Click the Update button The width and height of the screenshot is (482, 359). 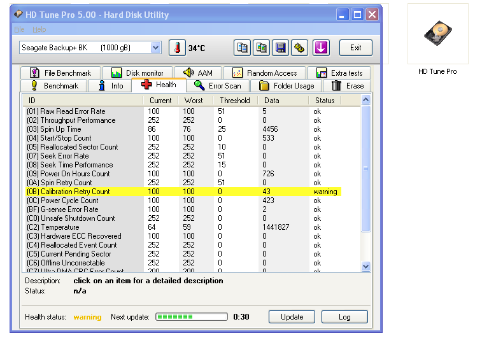pos(292,316)
